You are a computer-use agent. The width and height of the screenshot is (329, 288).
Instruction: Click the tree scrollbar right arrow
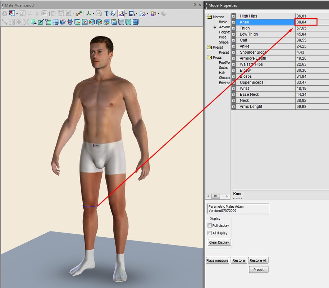point(227,197)
